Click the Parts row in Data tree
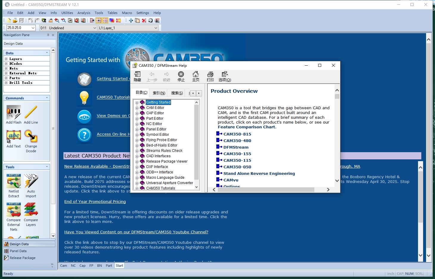The image size is (435, 279). click(x=27, y=78)
